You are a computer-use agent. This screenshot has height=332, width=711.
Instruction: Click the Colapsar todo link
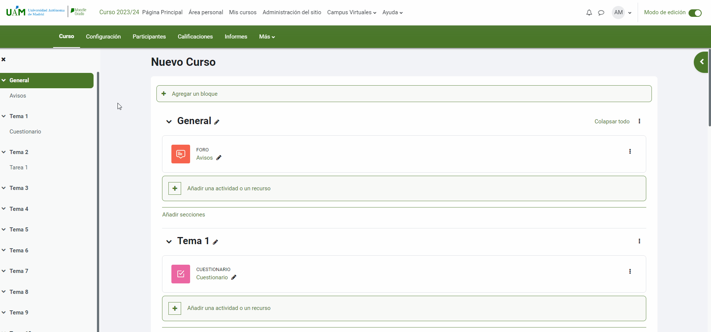612,122
